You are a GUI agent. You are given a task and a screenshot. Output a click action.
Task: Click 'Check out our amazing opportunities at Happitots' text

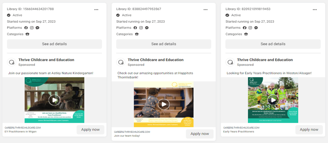[155, 73]
